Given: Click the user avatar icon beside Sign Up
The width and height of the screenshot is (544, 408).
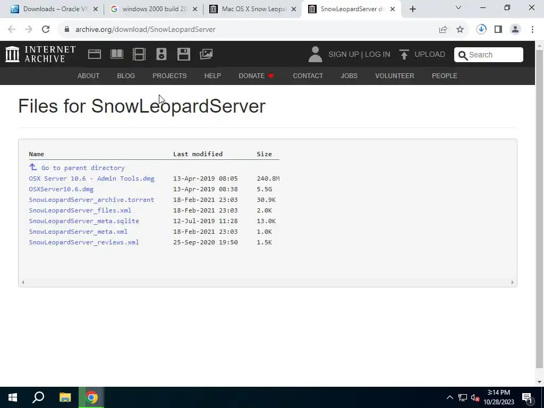Looking at the screenshot, I should tap(315, 55).
